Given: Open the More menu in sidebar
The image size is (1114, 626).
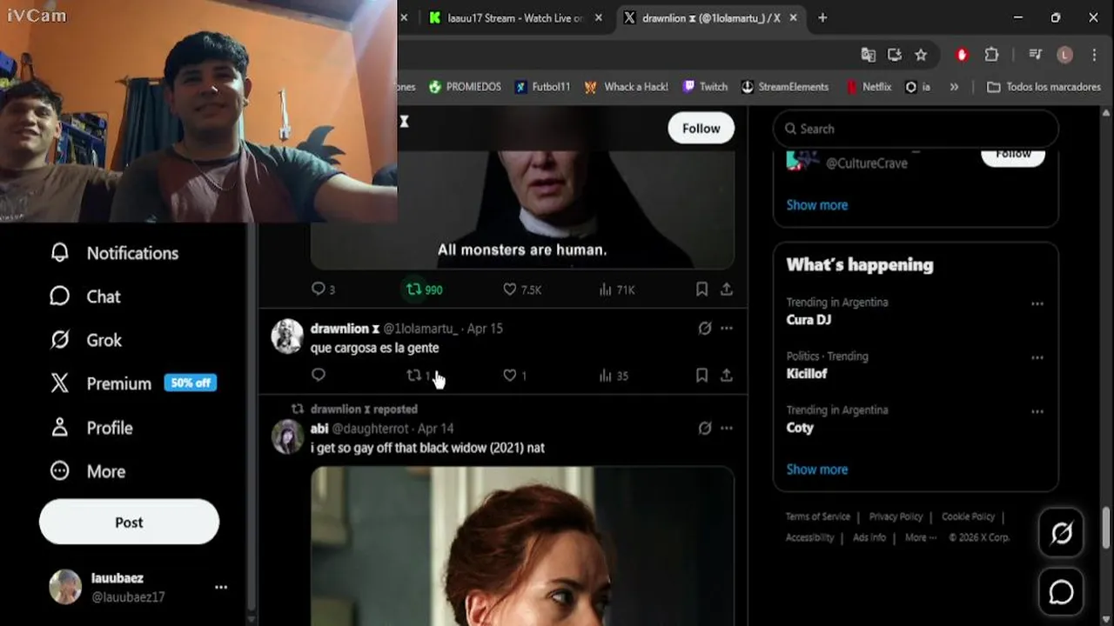Looking at the screenshot, I should [88, 471].
